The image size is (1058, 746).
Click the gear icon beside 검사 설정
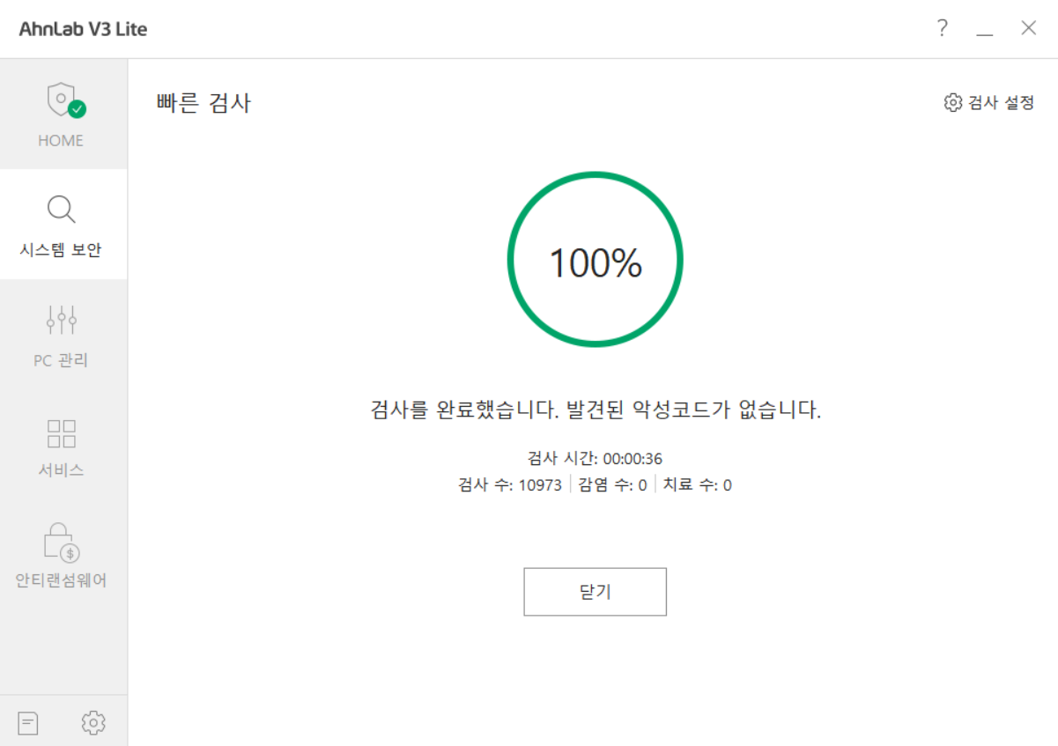pyautogui.click(x=952, y=102)
